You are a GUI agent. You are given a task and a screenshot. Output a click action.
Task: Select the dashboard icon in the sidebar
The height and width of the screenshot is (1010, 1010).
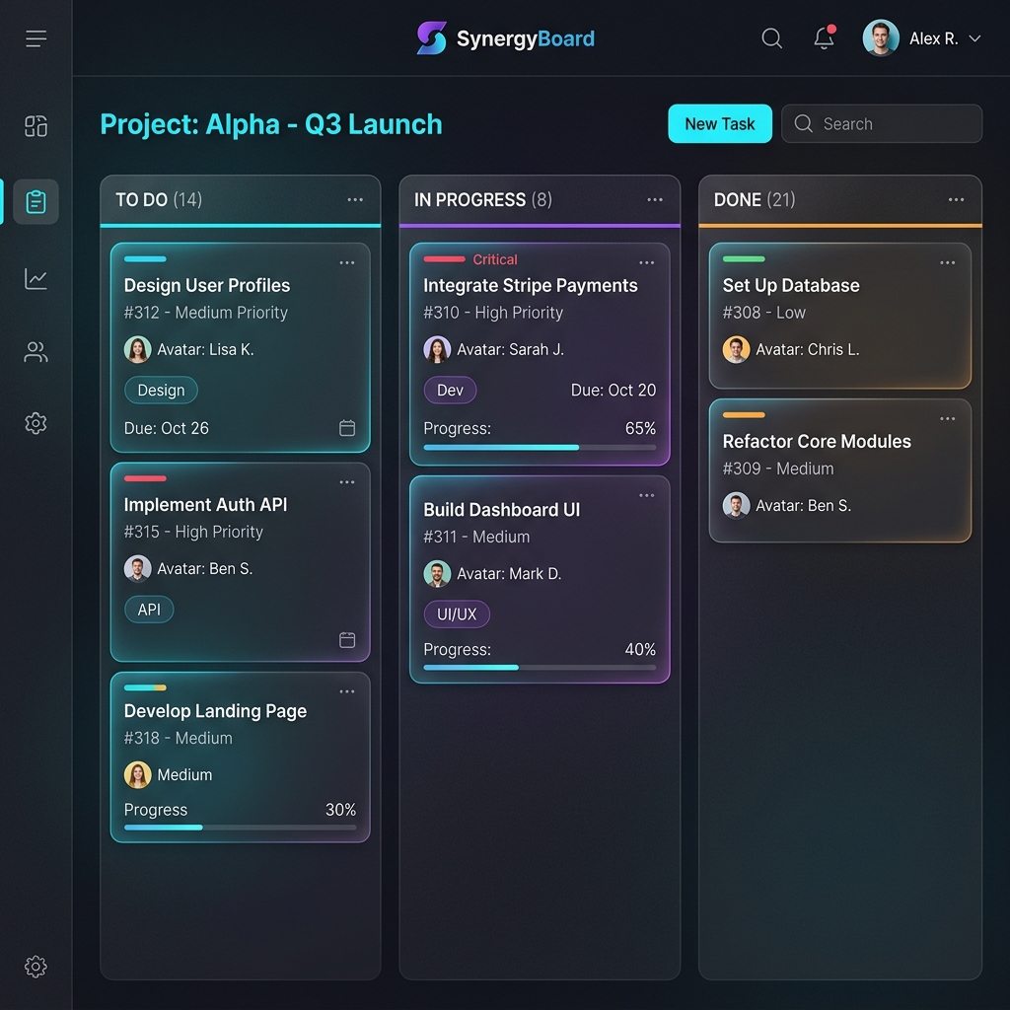tap(36, 126)
